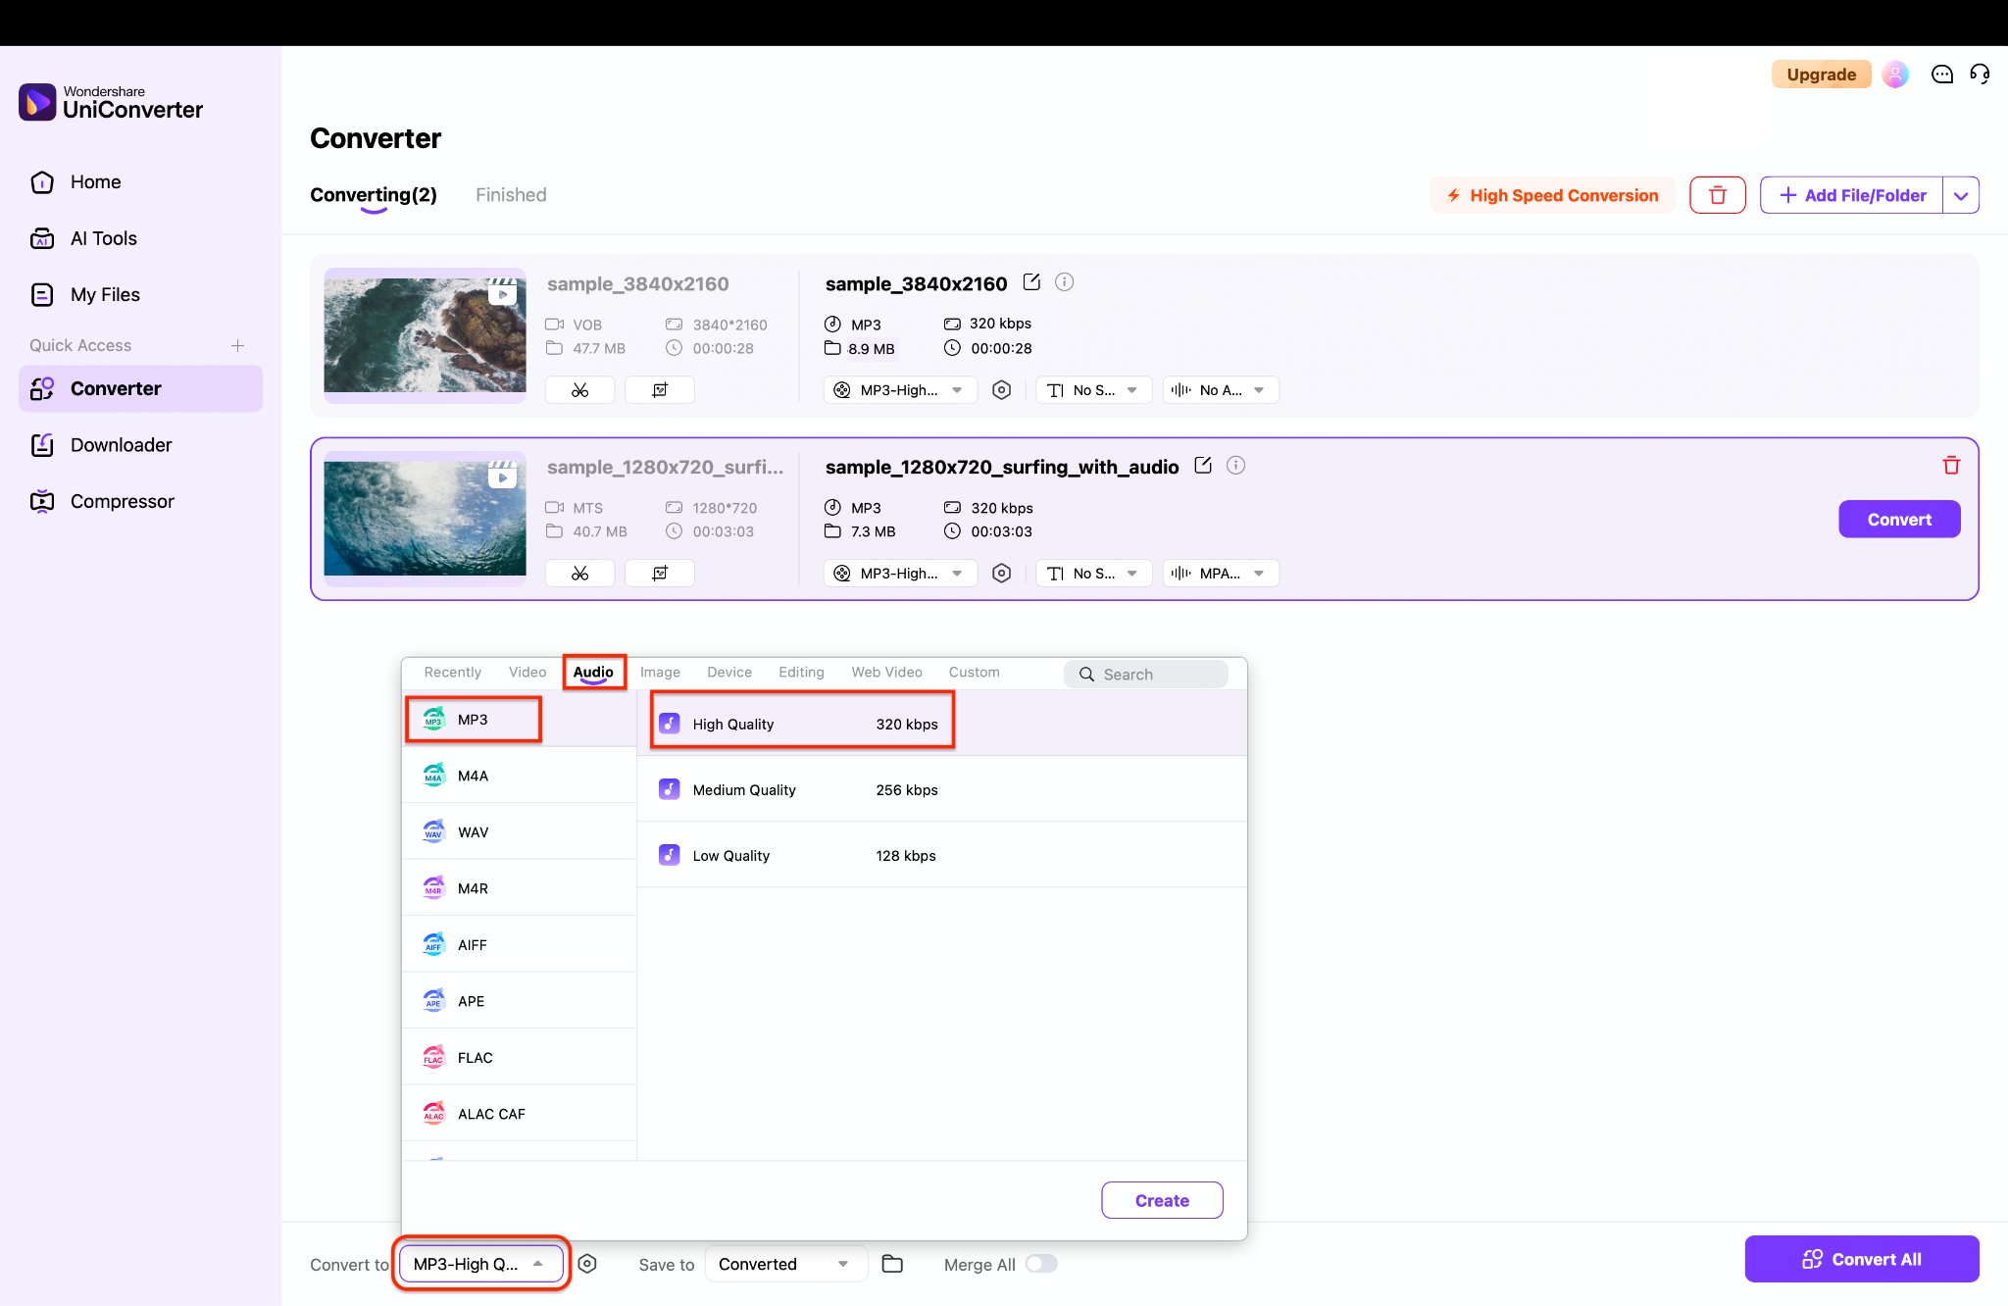The image size is (2008, 1306).
Task: Open the Compressor tool in the sidebar
Action: (122, 501)
